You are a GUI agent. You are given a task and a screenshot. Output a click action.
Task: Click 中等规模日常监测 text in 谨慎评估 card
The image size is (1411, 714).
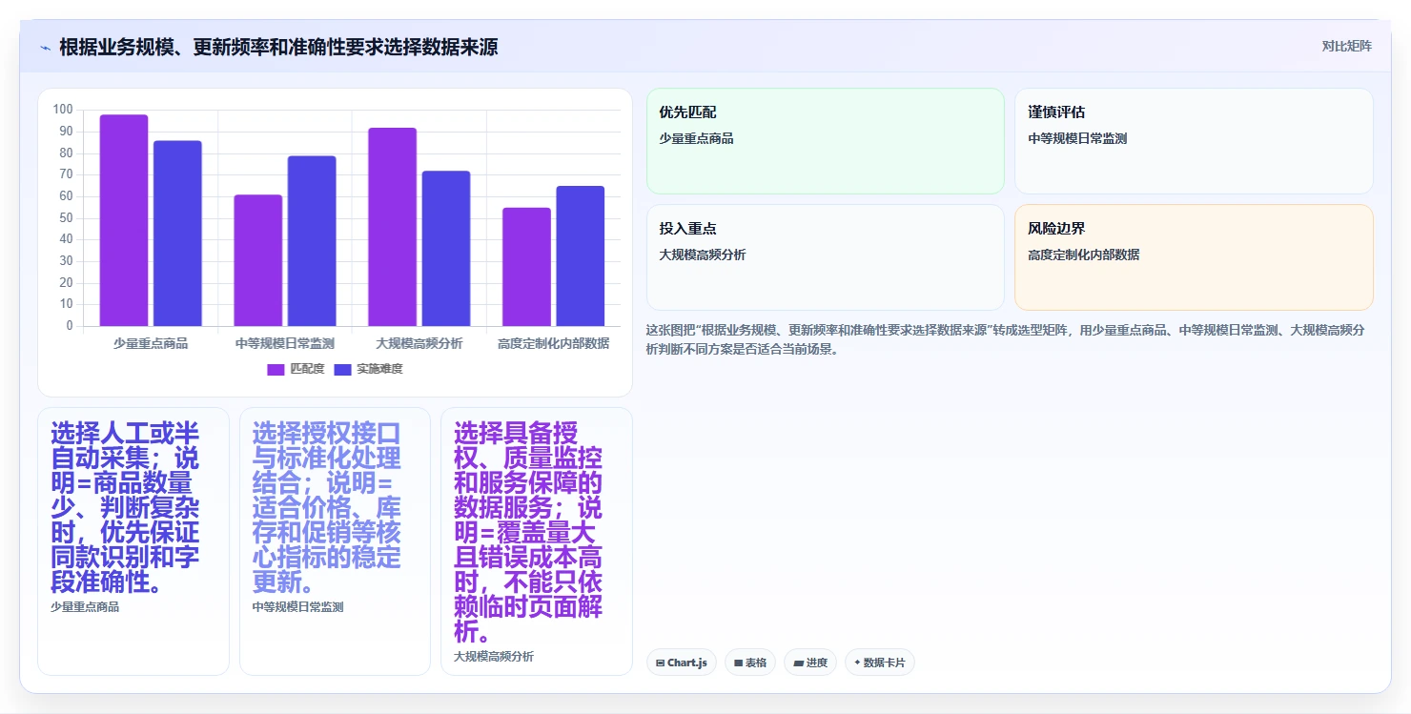pyautogui.click(x=1077, y=138)
